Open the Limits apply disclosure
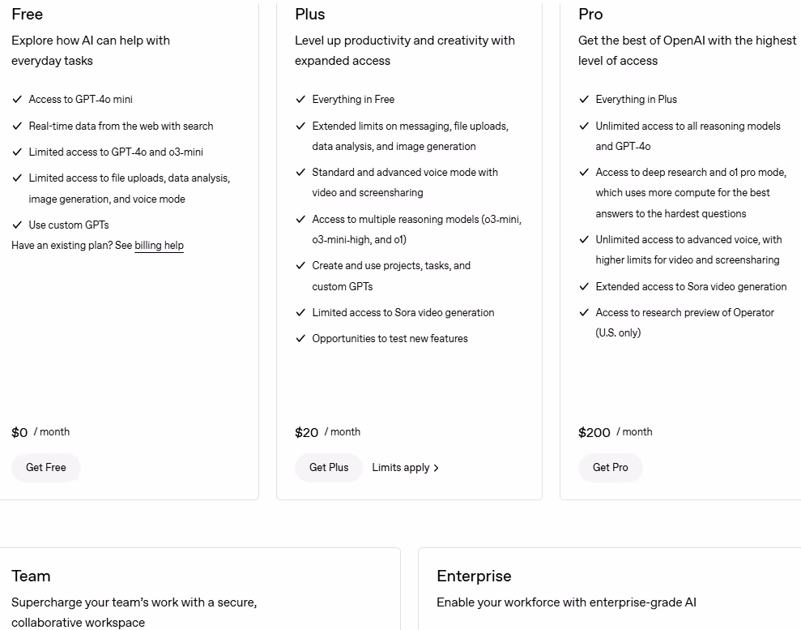This screenshot has width=801, height=630. pos(401,467)
